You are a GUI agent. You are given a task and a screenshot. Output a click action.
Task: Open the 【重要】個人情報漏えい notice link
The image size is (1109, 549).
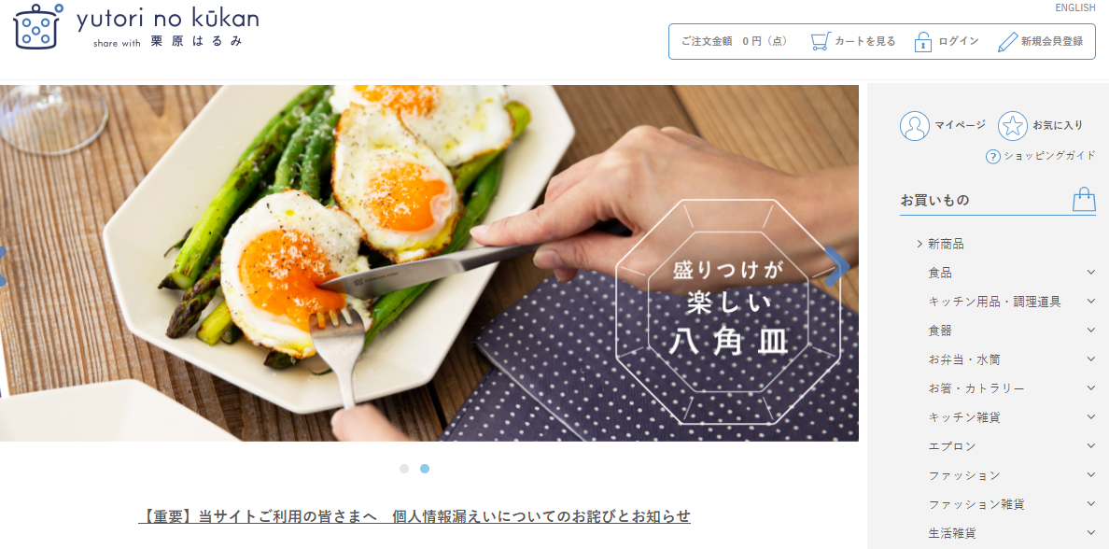414,515
